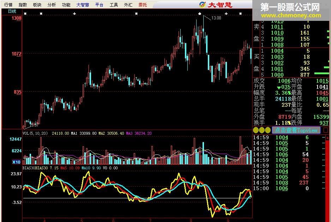Click the plus marker right of the diamond

click(x=226, y=14)
